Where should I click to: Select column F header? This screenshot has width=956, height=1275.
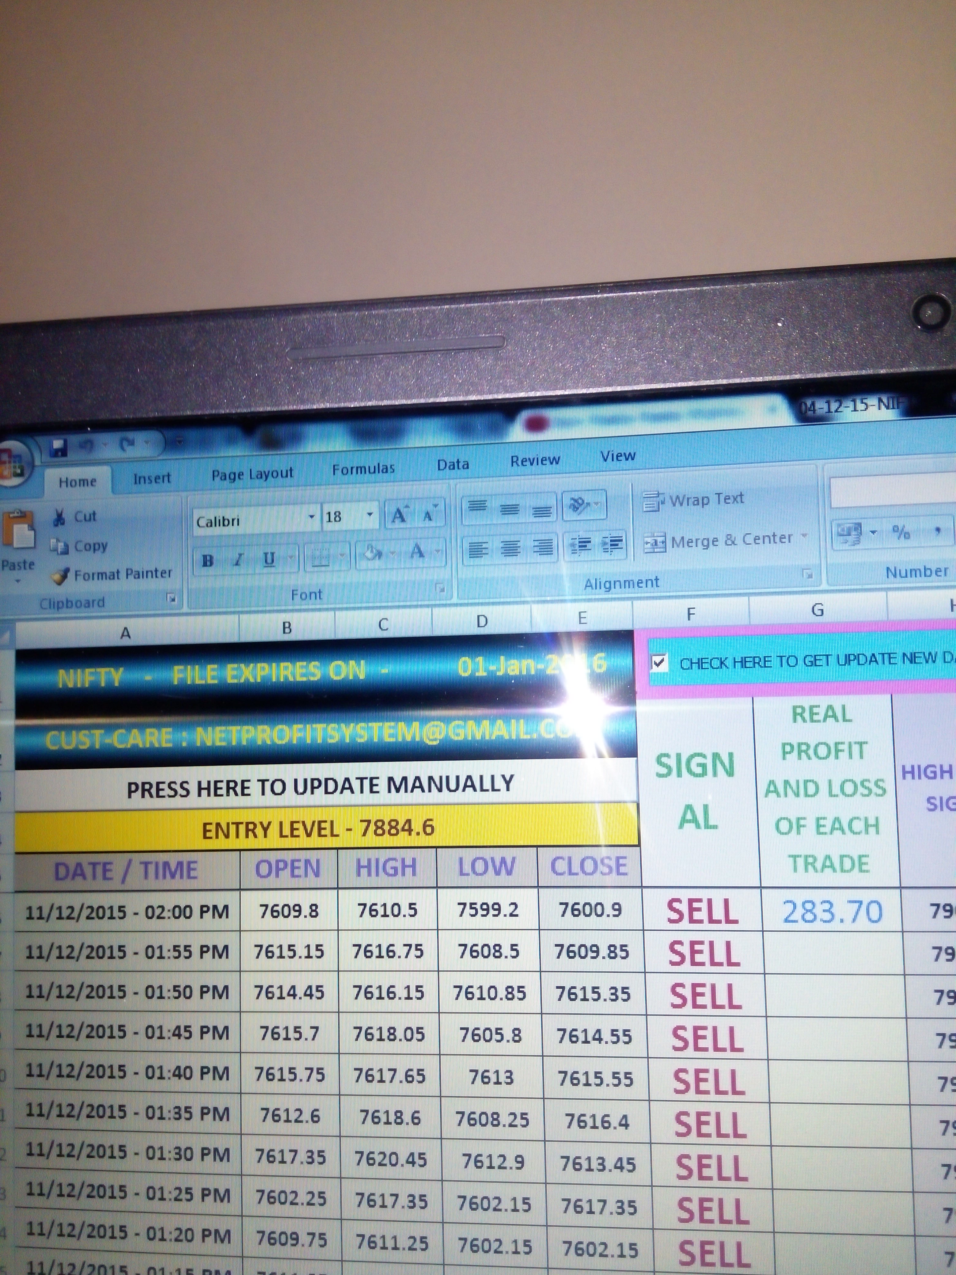(691, 615)
